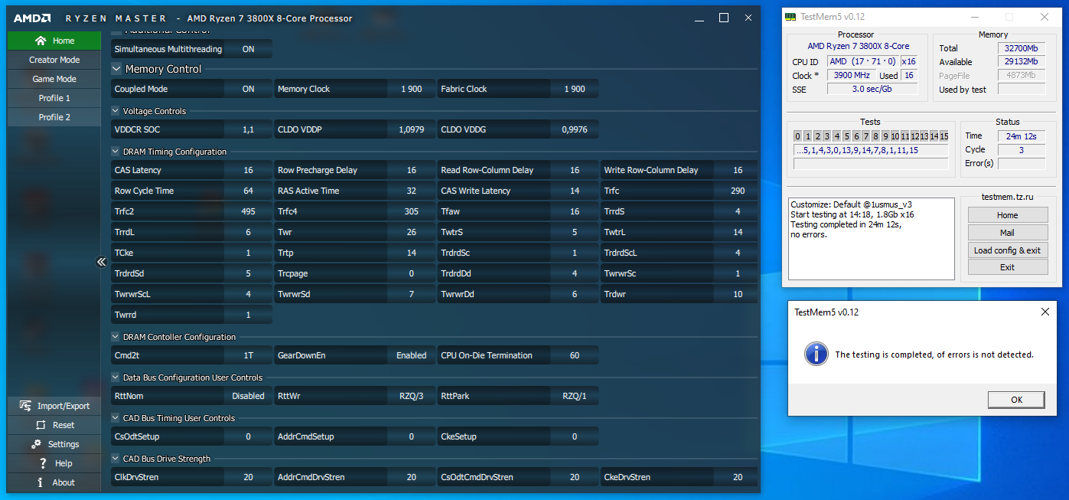This screenshot has height=500, width=1069.
Task: Collapse the Memory Control section
Action: pyautogui.click(x=116, y=69)
